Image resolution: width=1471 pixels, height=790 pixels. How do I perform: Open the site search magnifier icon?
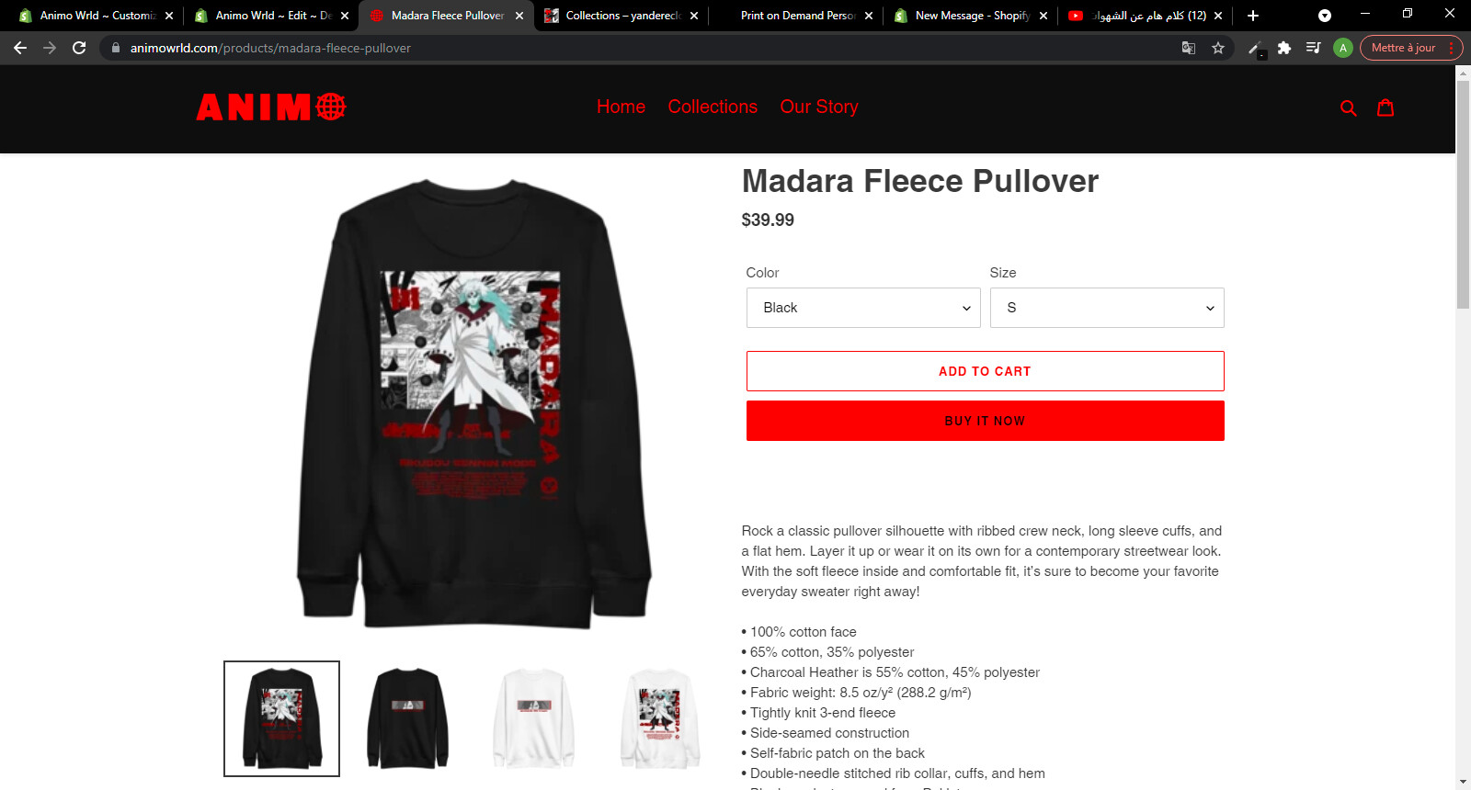(1348, 107)
